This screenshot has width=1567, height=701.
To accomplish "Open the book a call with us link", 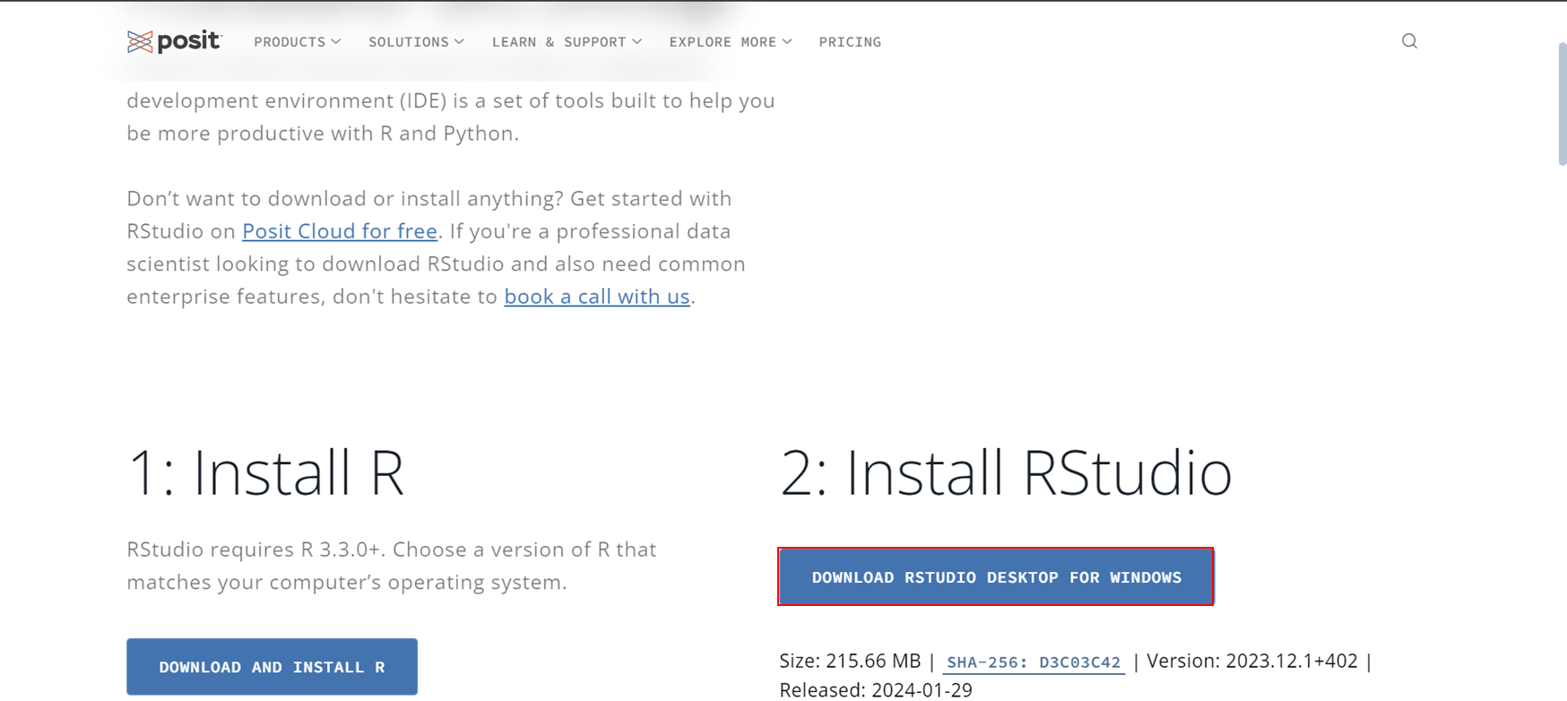I will point(597,297).
